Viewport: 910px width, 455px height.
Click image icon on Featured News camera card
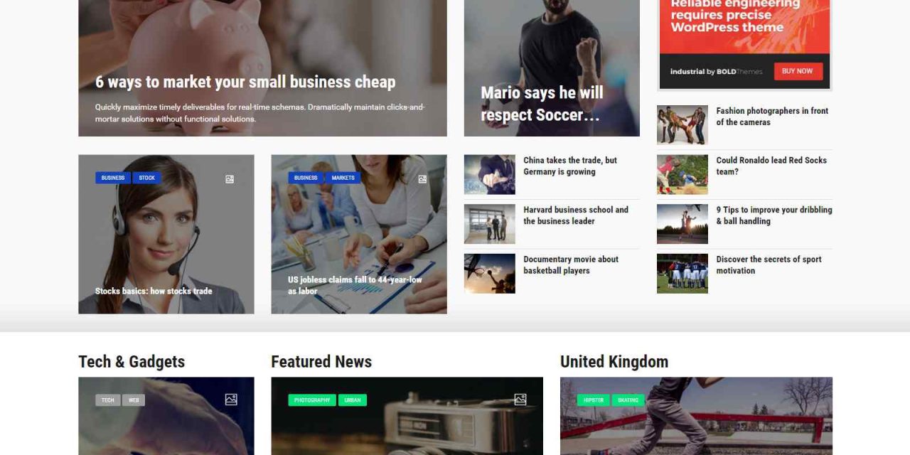(x=520, y=400)
